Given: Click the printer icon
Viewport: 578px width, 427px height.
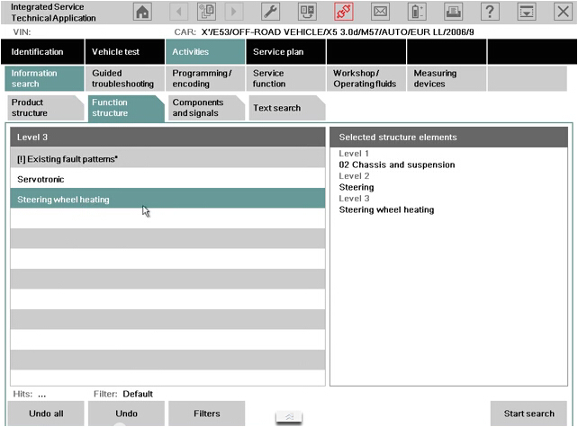Looking at the screenshot, I should tap(453, 12).
